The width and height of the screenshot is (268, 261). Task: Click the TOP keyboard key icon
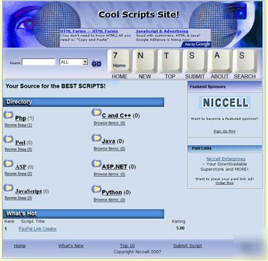tap(170, 61)
